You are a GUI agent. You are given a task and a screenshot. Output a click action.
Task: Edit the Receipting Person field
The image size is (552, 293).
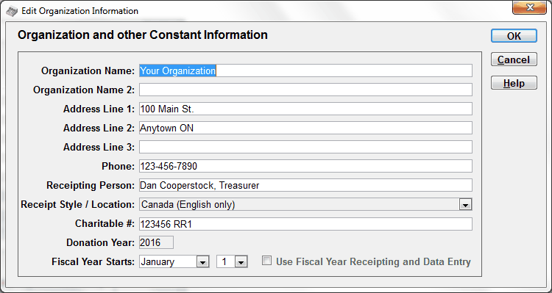(x=305, y=185)
